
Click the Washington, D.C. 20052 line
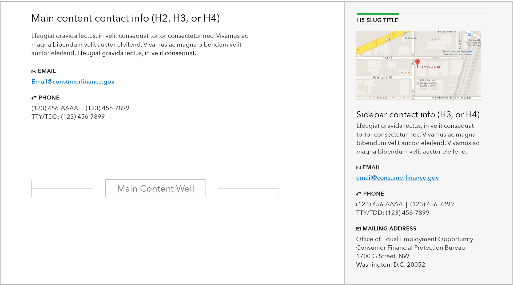pos(391,265)
